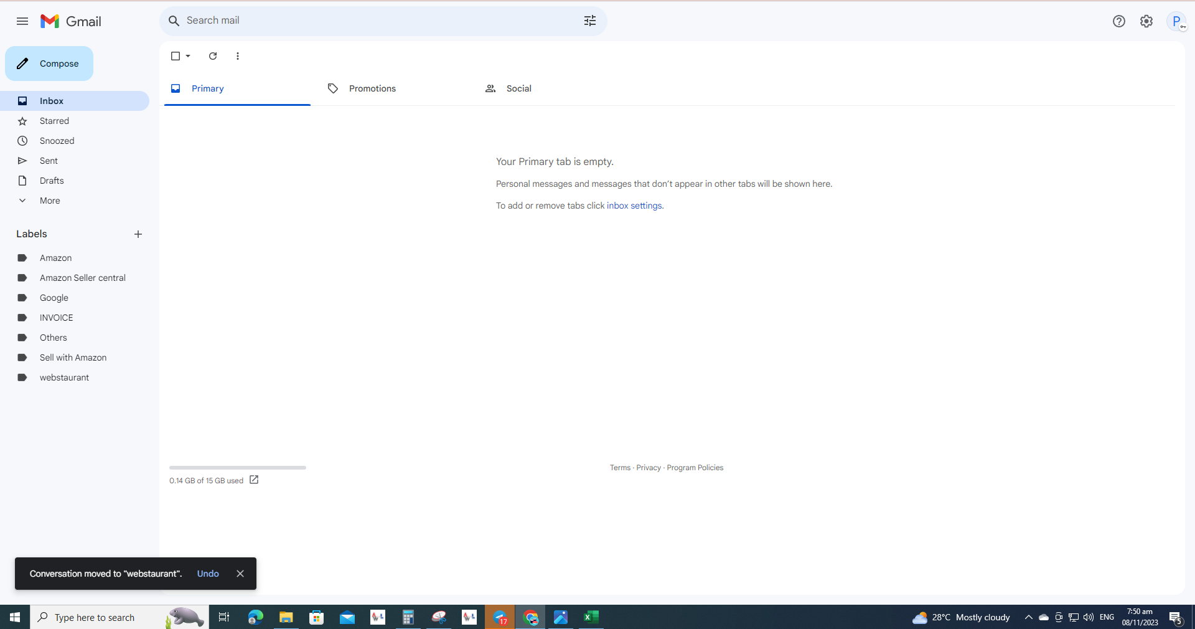Switch to the Primary tab
Screen dimensions: 1195x629
click(x=237, y=88)
